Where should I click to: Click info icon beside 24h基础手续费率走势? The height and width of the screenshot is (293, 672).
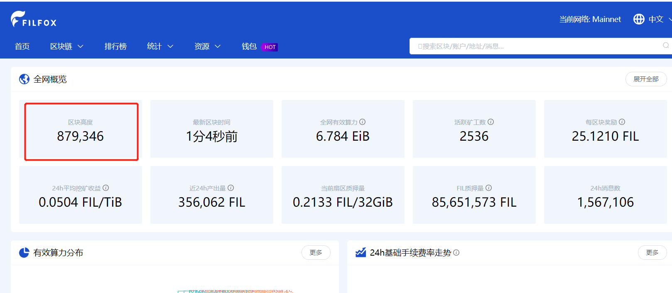(456, 253)
